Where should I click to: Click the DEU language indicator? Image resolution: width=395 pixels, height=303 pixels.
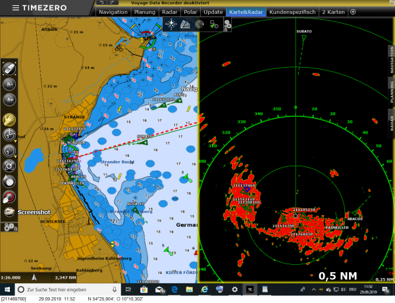point(352,289)
